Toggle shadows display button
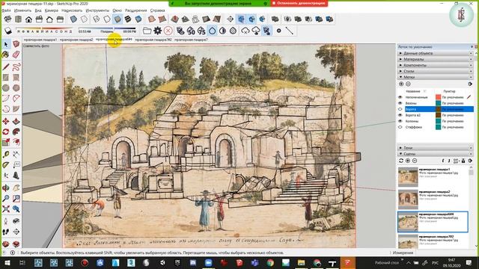This screenshot has height=269, width=479. (x=8, y=31)
